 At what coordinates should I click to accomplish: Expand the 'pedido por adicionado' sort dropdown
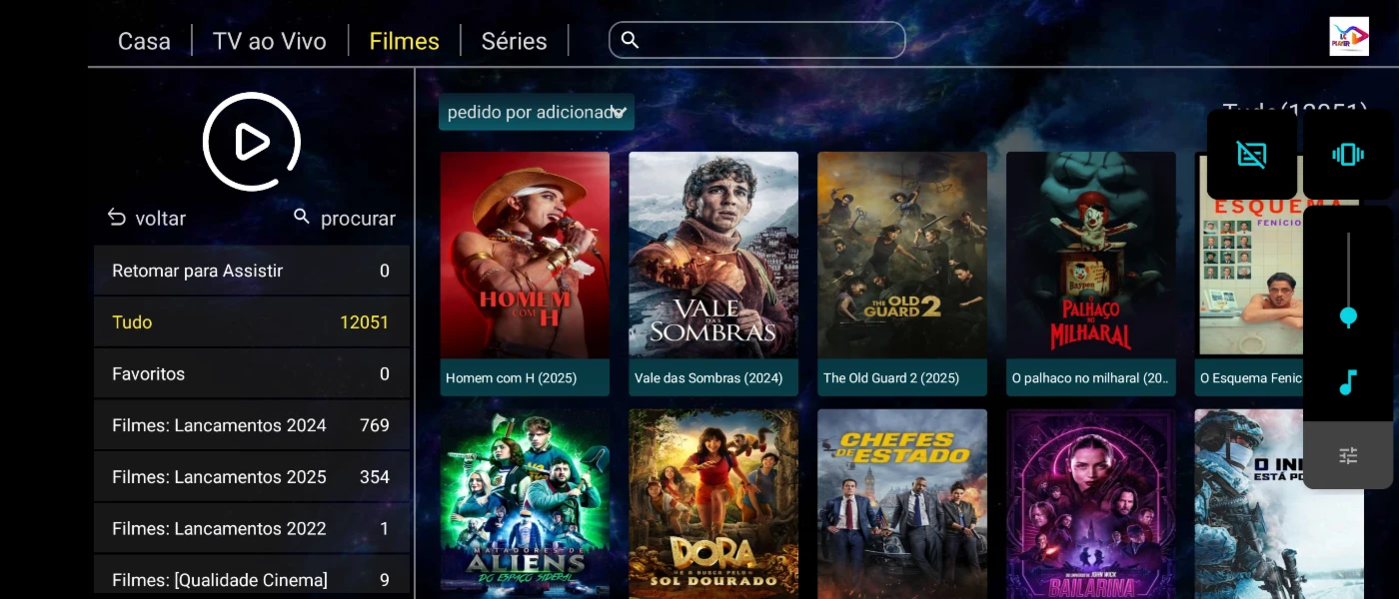(537, 112)
